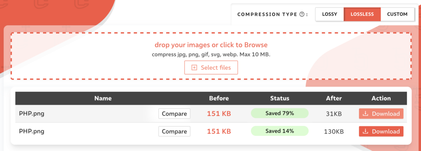Select LOSSY compression type

[329, 14]
